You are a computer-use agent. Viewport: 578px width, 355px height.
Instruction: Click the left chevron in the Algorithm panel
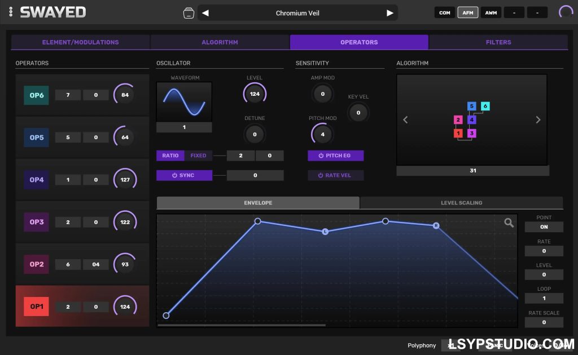(x=405, y=119)
